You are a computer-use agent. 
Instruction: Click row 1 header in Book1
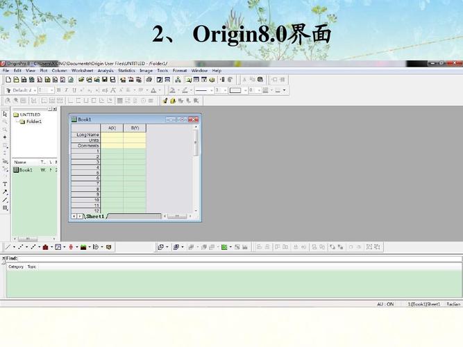click(85, 151)
